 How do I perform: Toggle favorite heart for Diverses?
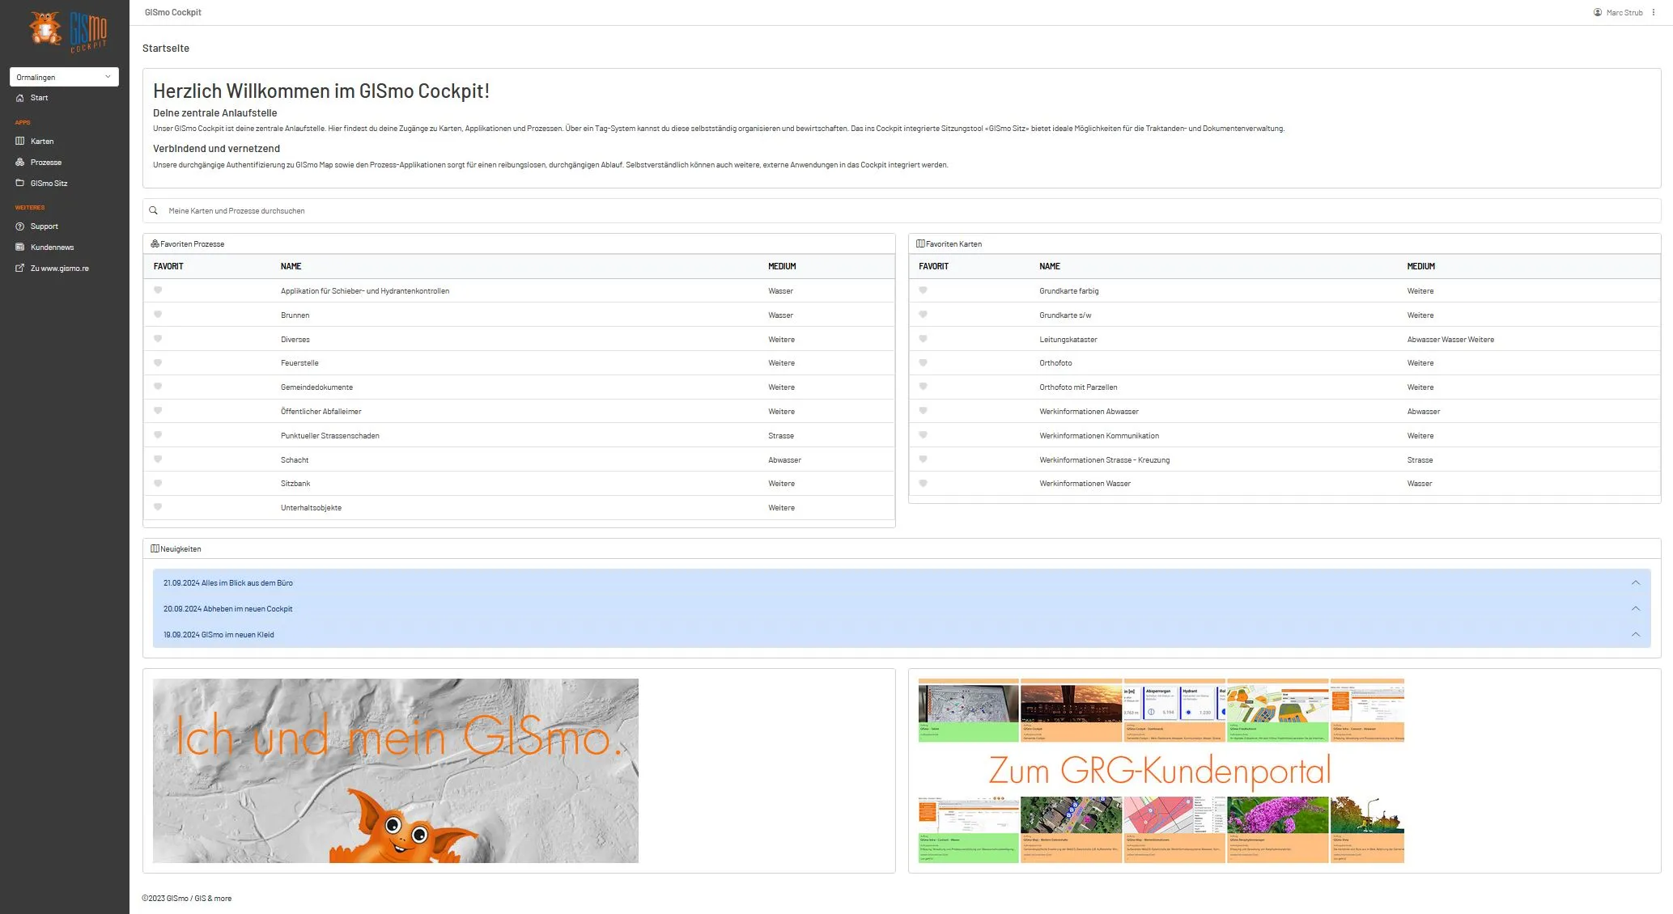point(158,338)
